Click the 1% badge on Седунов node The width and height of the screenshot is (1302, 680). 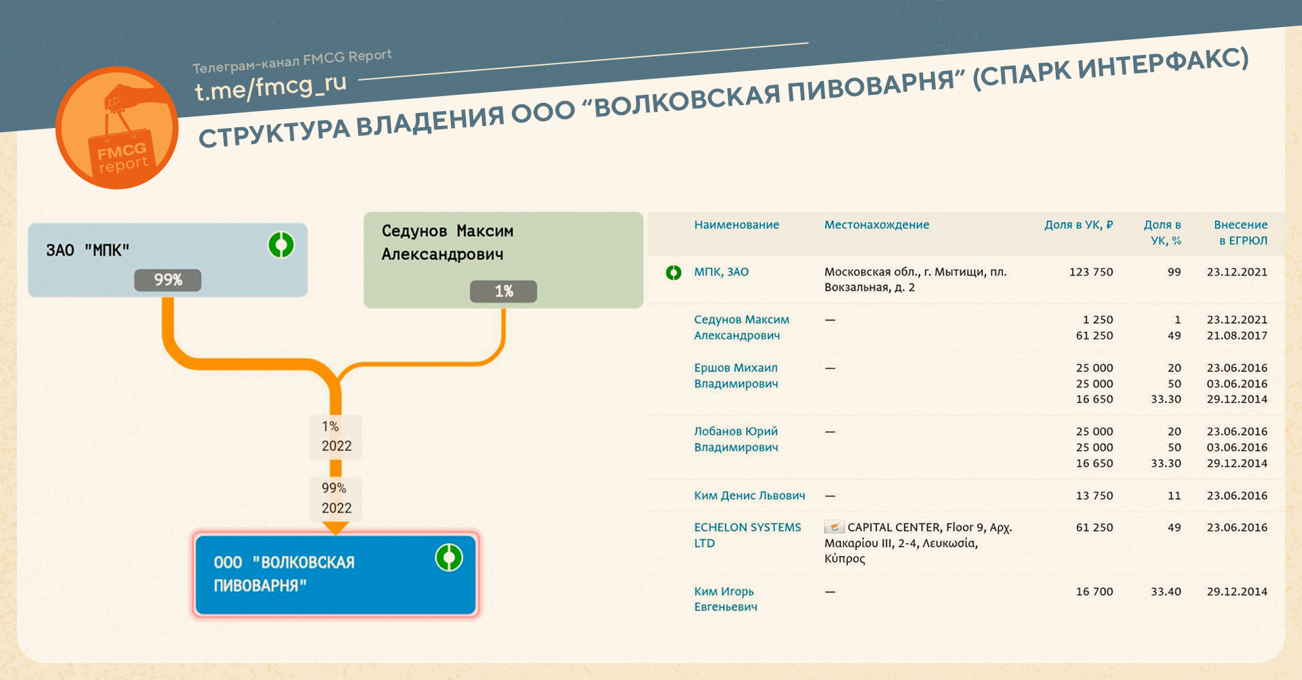click(503, 291)
